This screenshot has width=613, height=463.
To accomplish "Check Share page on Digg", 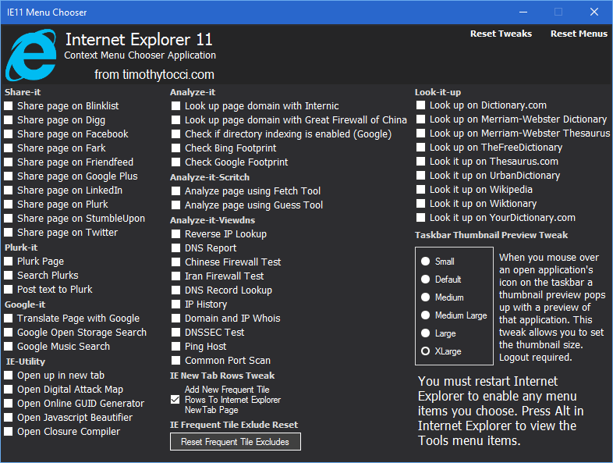I will (x=9, y=120).
